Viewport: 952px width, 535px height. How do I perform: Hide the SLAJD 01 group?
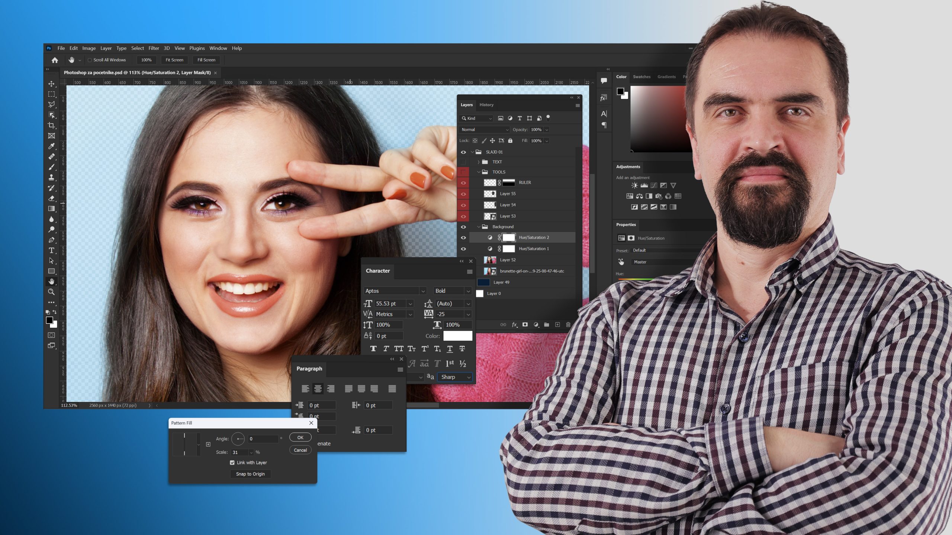463,152
